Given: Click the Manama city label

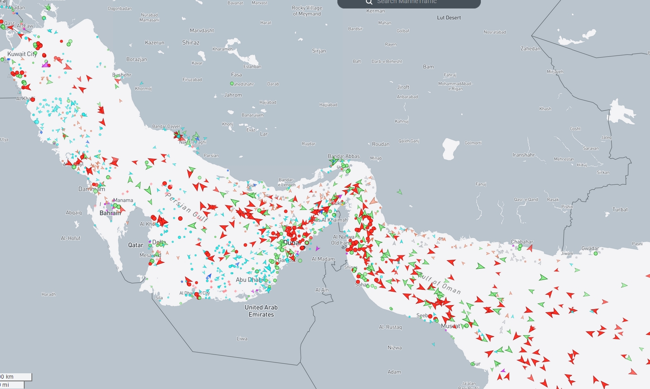Looking at the screenshot, I should (x=123, y=200).
